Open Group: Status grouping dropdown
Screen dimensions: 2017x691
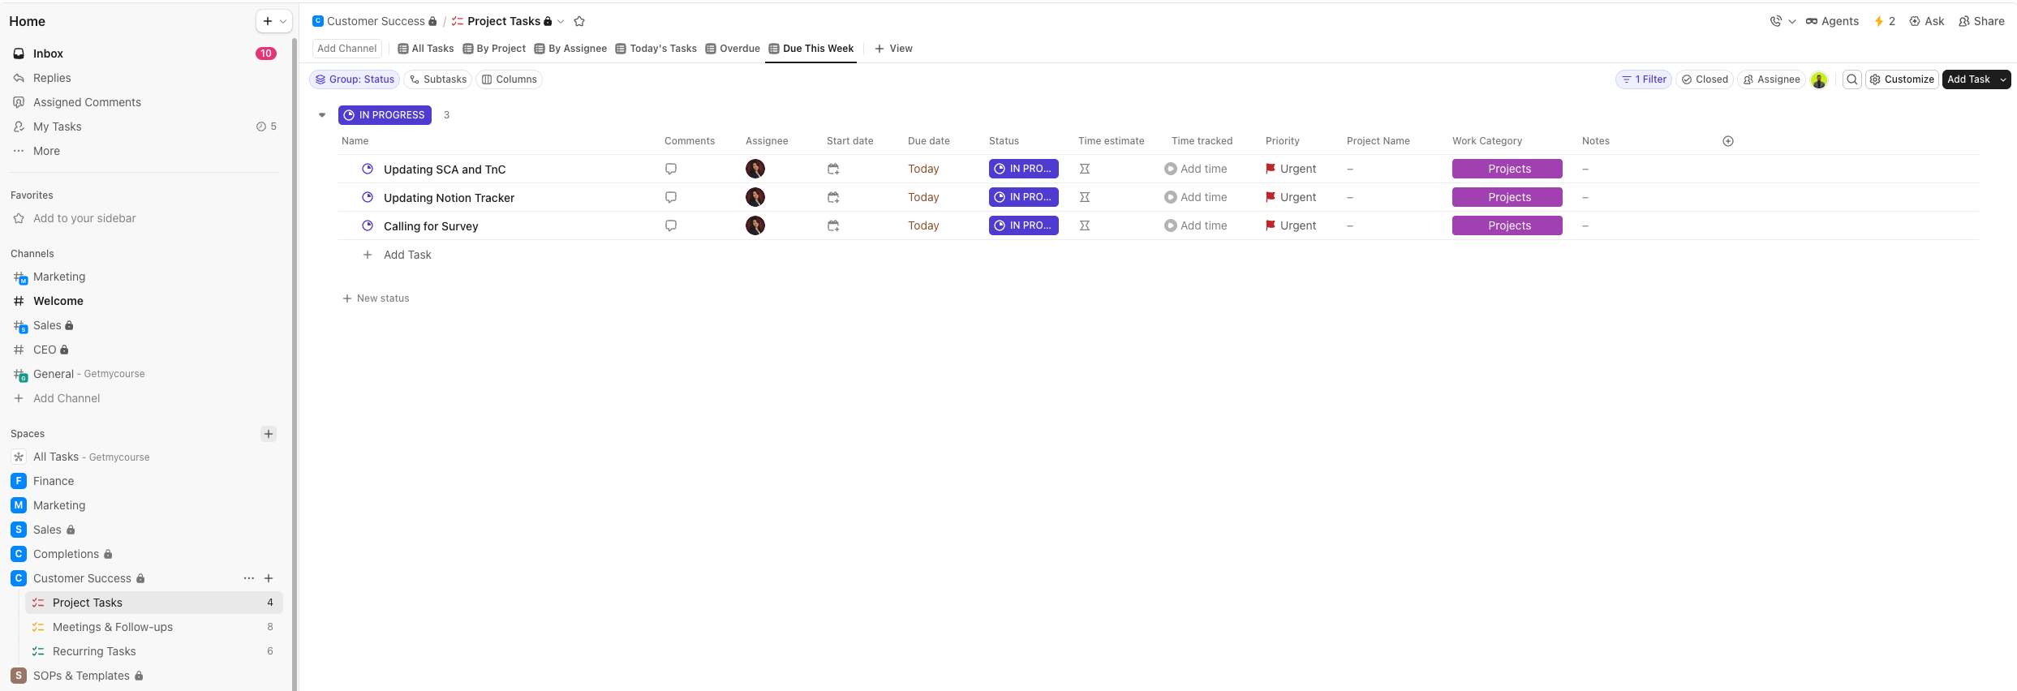(x=355, y=79)
